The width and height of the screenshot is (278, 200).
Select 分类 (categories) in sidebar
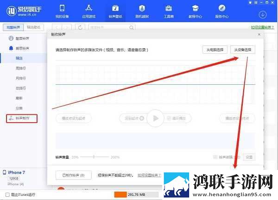[19, 108]
